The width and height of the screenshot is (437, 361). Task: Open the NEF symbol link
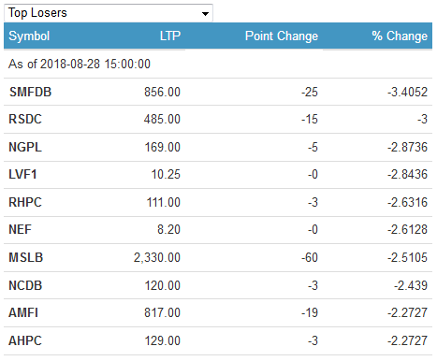tap(20, 229)
